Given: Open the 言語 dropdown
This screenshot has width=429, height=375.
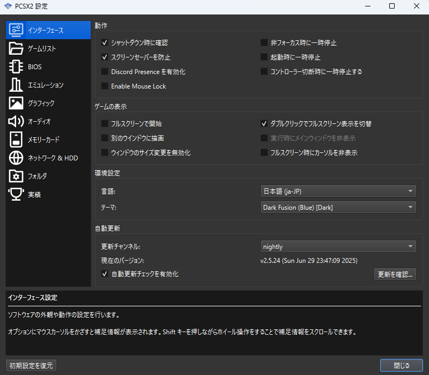Looking at the screenshot, I should (338, 191).
